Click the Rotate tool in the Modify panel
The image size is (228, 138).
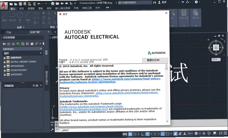[49, 13]
